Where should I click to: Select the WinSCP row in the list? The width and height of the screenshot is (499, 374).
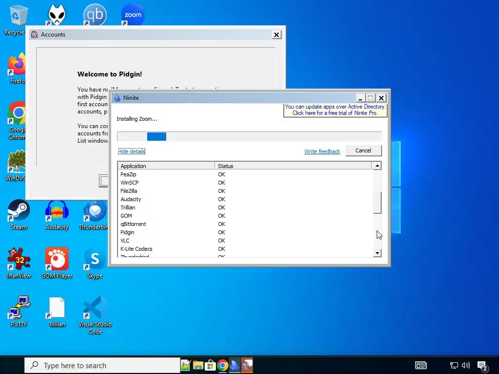245,183
